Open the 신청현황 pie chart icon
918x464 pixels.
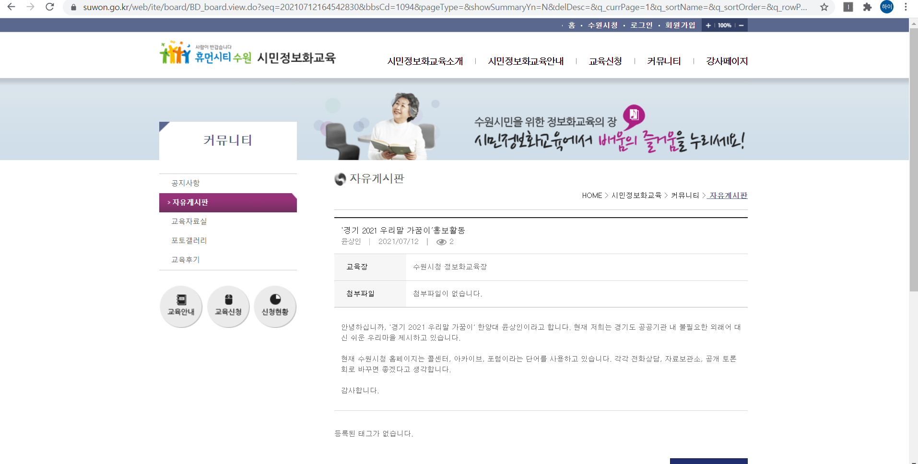click(275, 306)
